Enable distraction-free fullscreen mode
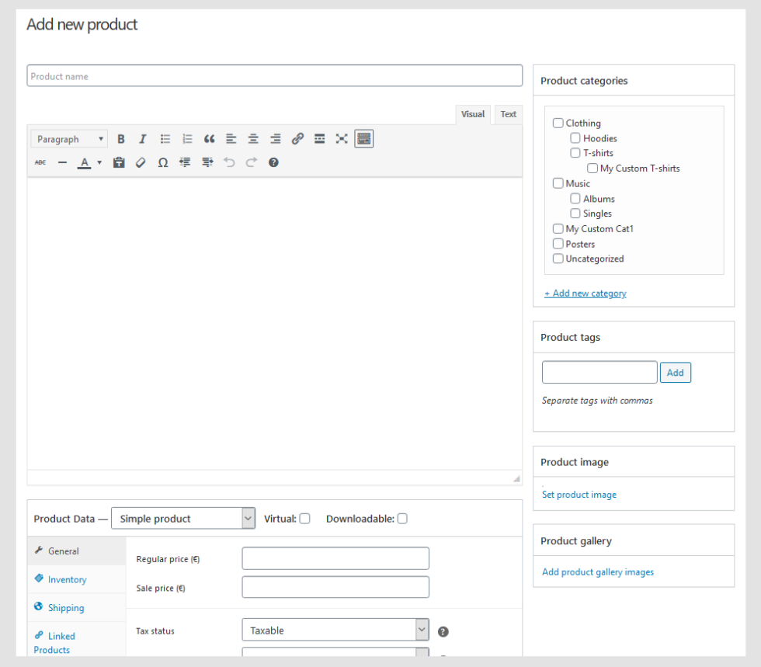Screen dimensions: 761x667 coord(342,139)
